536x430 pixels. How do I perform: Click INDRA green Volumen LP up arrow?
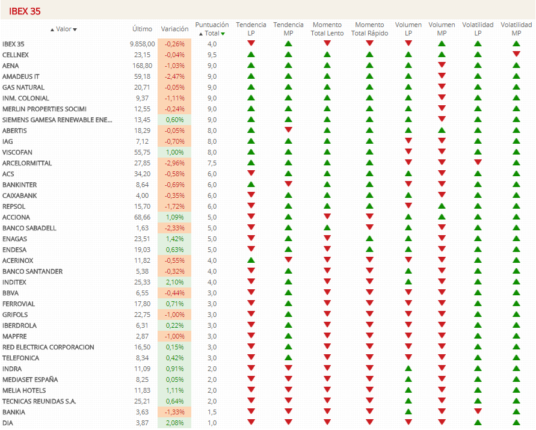click(408, 369)
